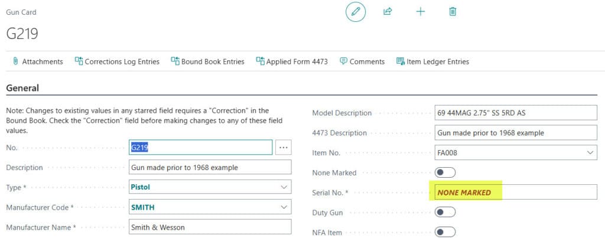Collapse the General section header

point(22,88)
